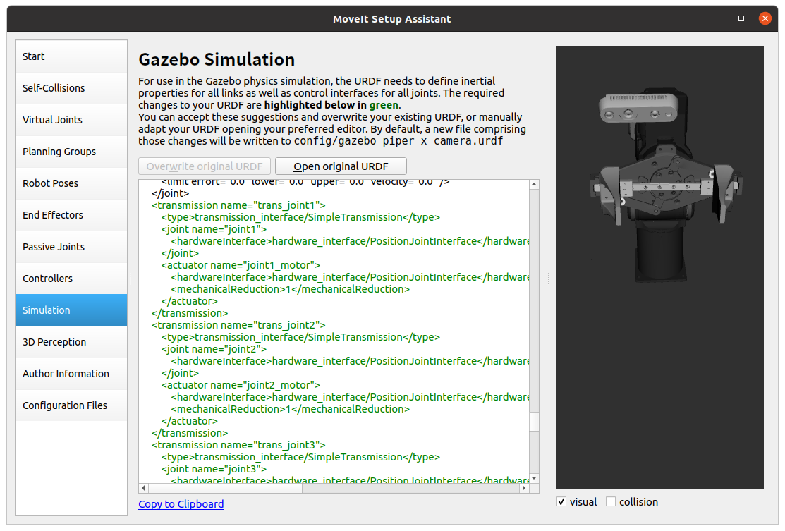Click the trans_joint2 transmission line

pyautogui.click(x=238, y=325)
